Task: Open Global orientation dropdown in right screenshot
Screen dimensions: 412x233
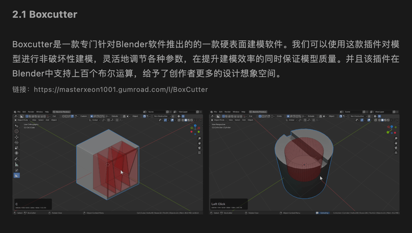Action: click(x=291, y=120)
